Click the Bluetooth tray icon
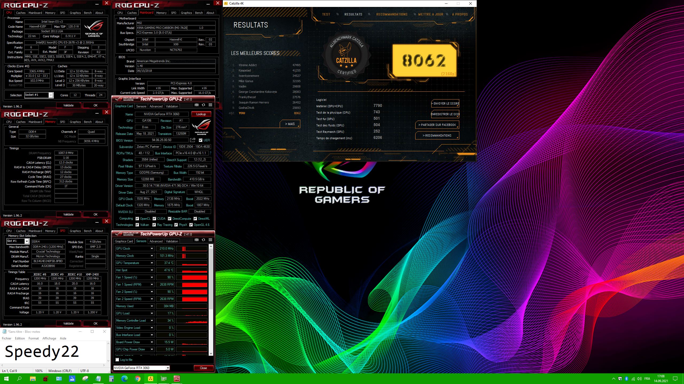Screen dimensions: 684x384 click(x=626, y=379)
